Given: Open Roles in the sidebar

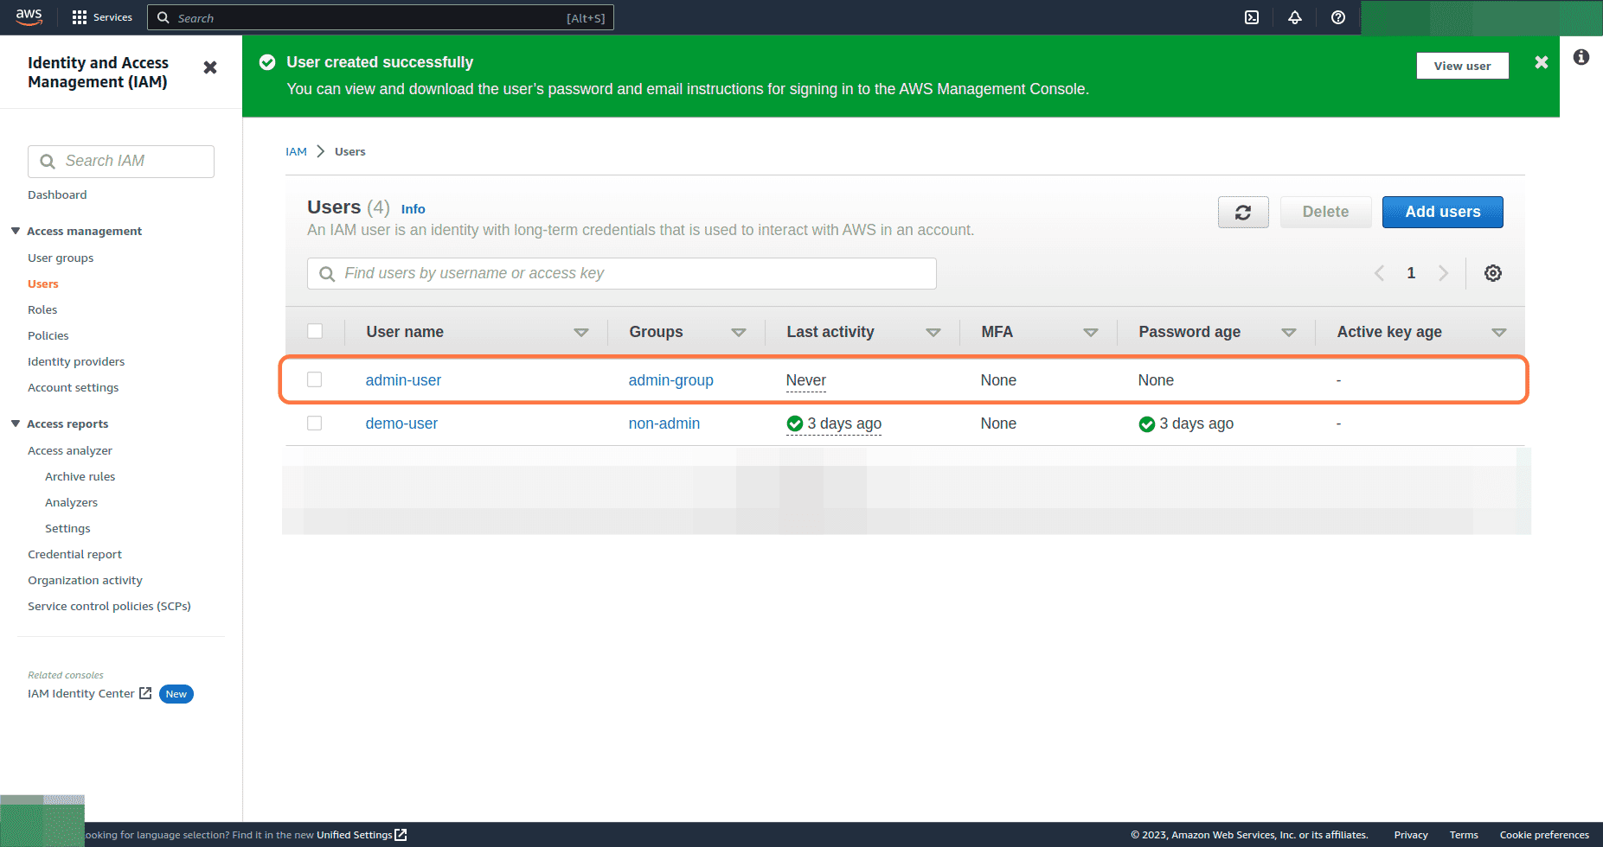Looking at the screenshot, I should [x=42, y=309].
